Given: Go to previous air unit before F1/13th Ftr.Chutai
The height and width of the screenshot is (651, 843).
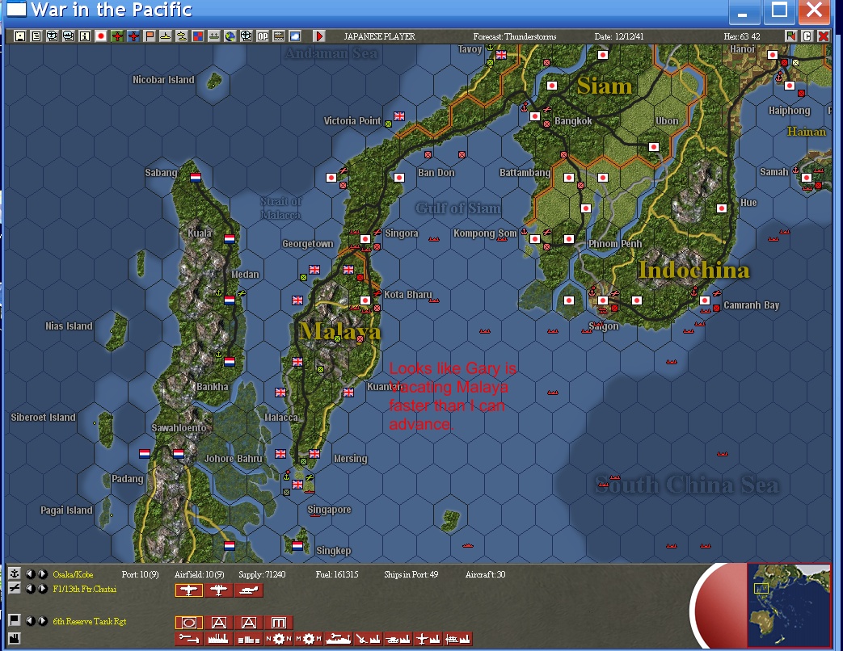Looking at the screenshot, I should pos(31,589).
